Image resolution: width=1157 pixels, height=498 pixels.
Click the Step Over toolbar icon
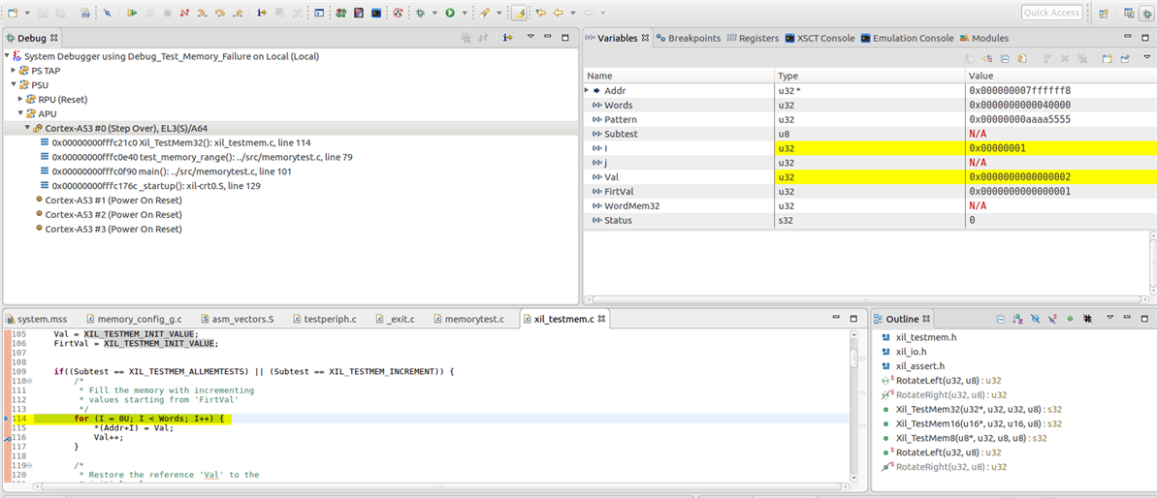point(220,13)
